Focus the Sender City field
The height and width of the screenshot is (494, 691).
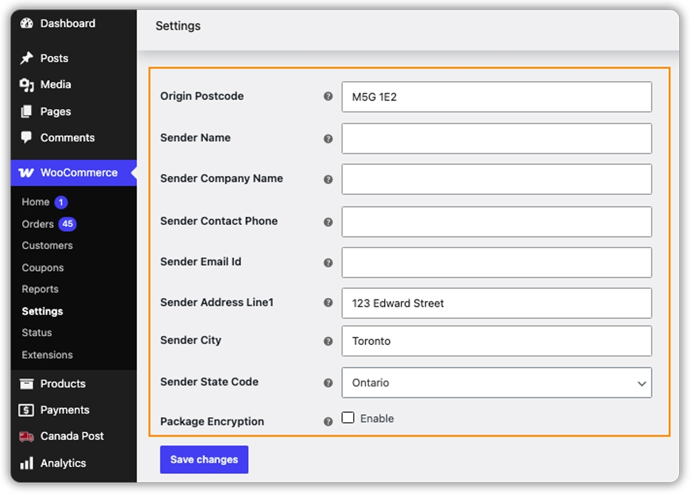pyautogui.click(x=497, y=341)
